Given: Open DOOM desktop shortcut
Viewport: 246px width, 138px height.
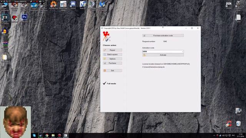Looking at the screenshot, I should (229, 4).
